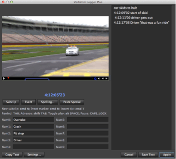
Task: Click the race track video preview
Action: click(x=55, y=46)
